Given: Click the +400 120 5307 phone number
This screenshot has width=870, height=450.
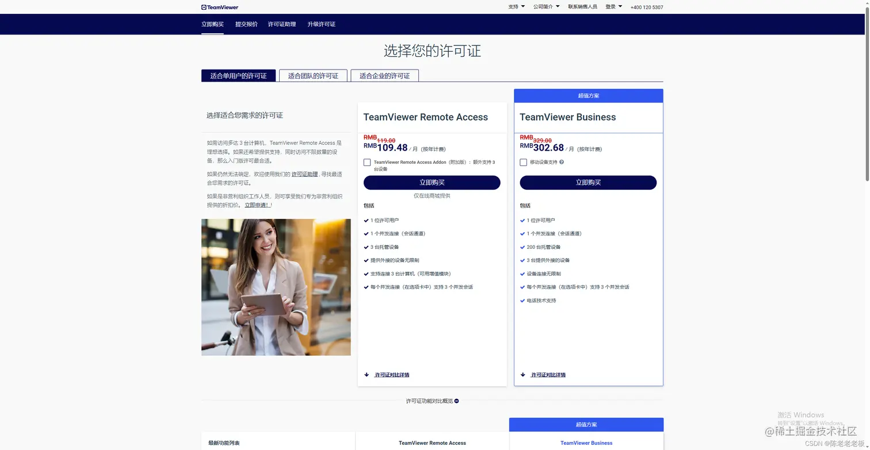Looking at the screenshot, I should [647, 7].
